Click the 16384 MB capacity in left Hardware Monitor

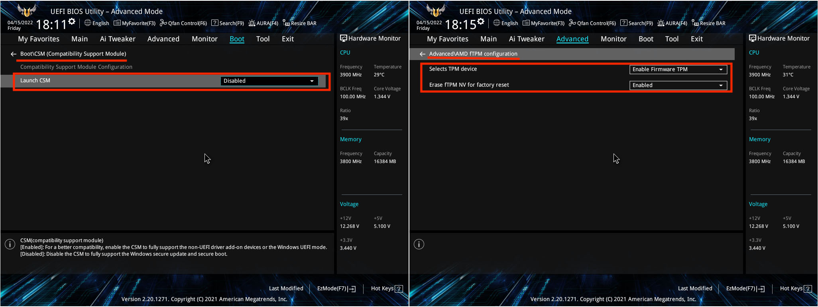(385, 161)
